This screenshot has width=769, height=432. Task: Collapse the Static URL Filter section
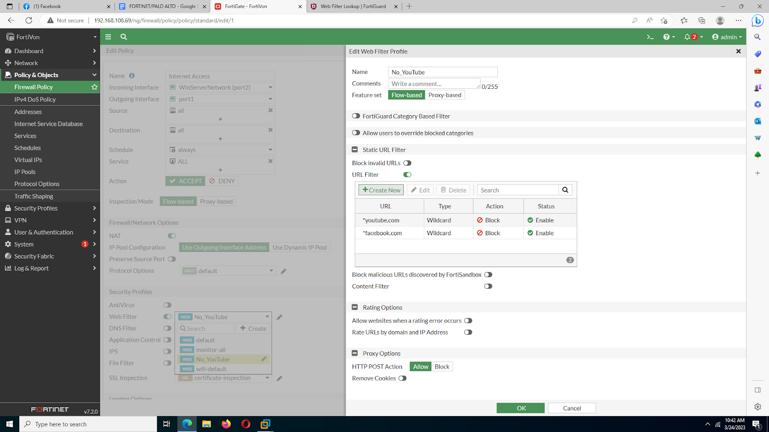coord(355,150)
